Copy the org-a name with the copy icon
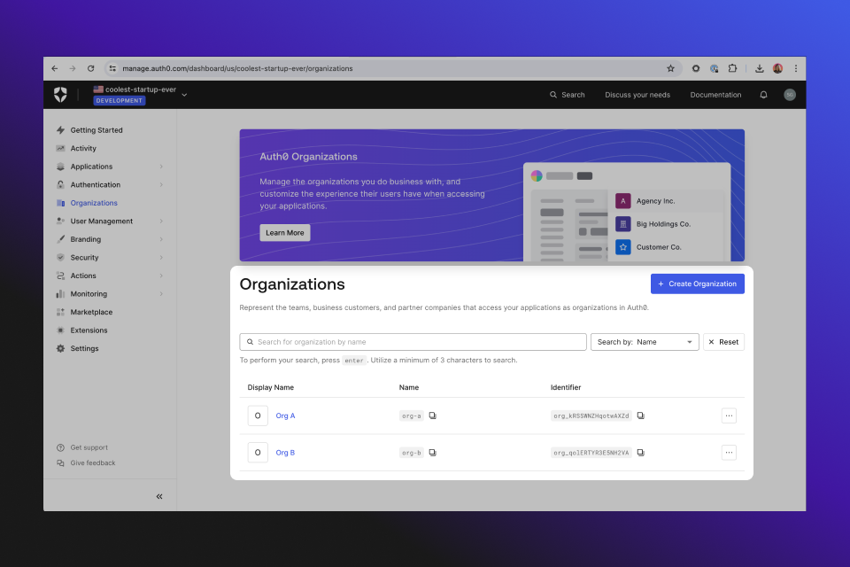 click(433, 416)
